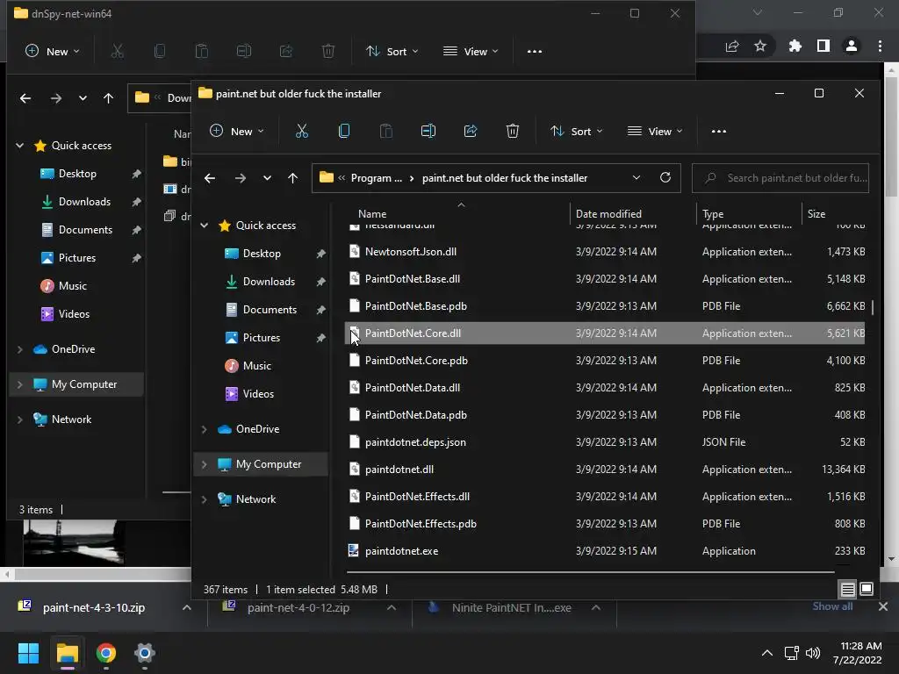The image size is (899, 674).
Task: Click Cut icon in paint.net folder toolbar
Action: coord(302,132)
